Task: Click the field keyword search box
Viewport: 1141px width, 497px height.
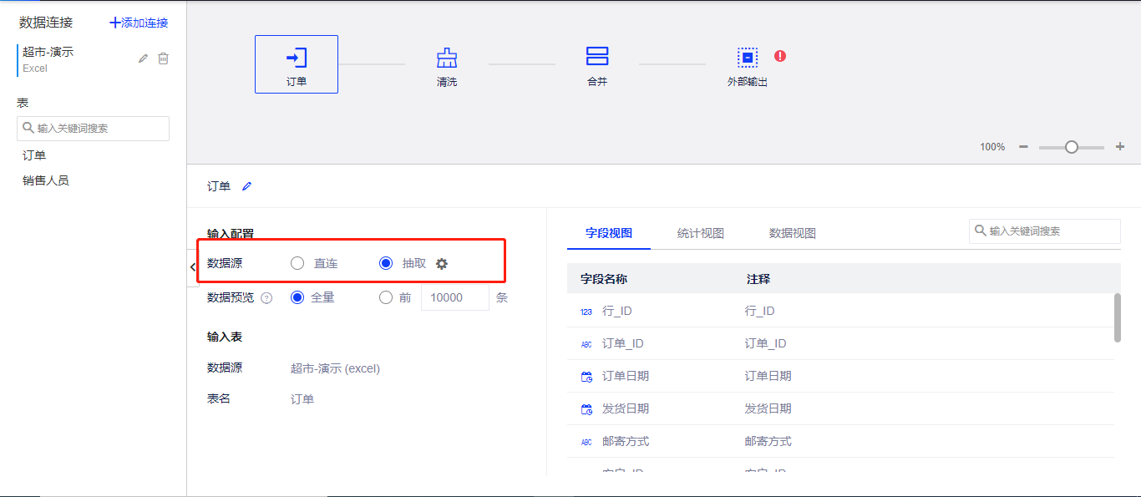Action: coord(1044,231)
